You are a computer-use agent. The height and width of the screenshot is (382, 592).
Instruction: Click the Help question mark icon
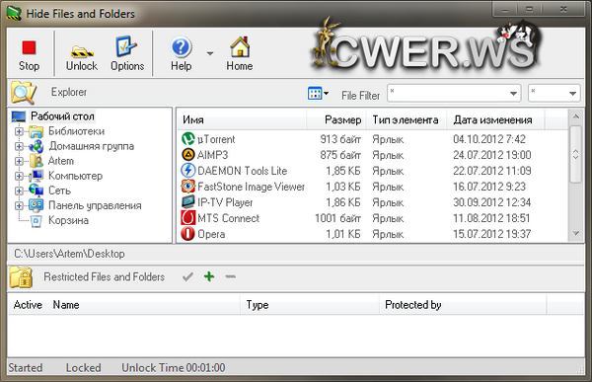(x=182, y=47)
